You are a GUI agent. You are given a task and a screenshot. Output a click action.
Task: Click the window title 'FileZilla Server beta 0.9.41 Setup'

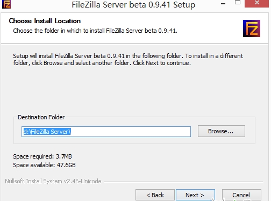coord(133,5)
